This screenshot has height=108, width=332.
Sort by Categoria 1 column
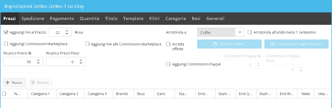coord(42,94)
